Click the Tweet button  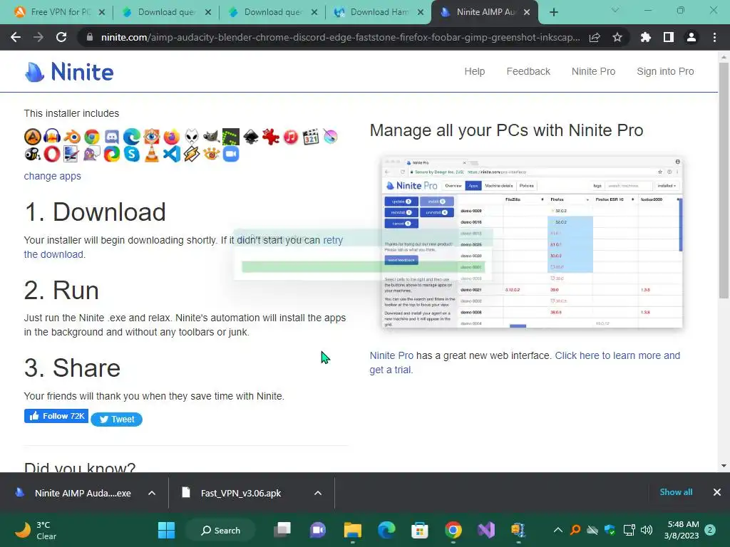(117, 419)
